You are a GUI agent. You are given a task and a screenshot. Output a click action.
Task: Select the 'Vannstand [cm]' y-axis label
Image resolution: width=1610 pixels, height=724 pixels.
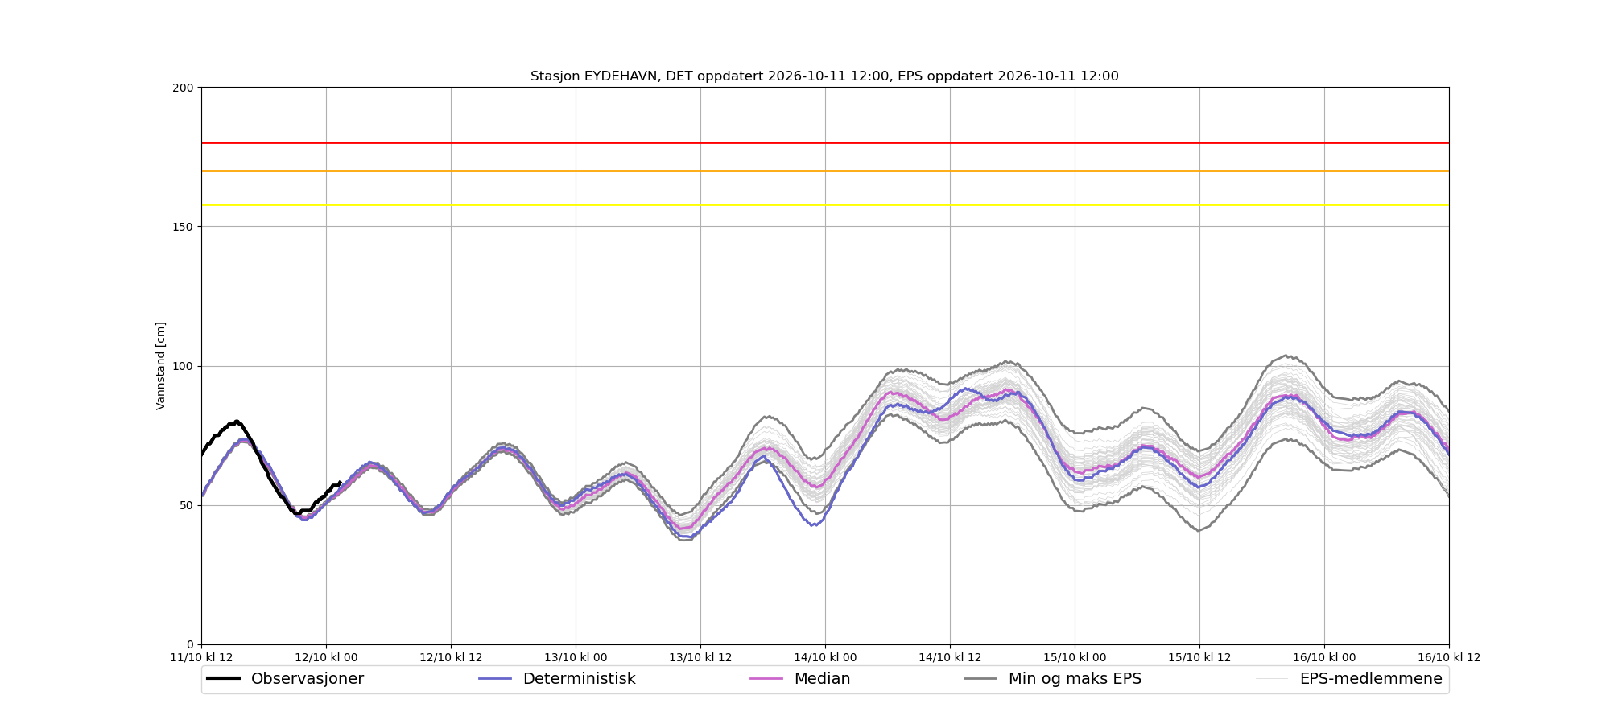pos(161,366)
